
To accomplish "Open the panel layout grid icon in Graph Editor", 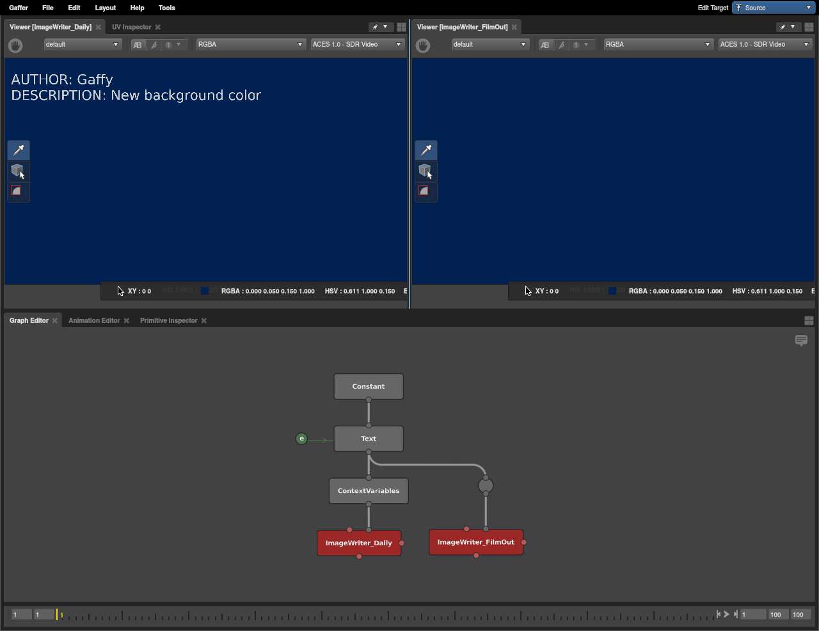I will 809,320.
